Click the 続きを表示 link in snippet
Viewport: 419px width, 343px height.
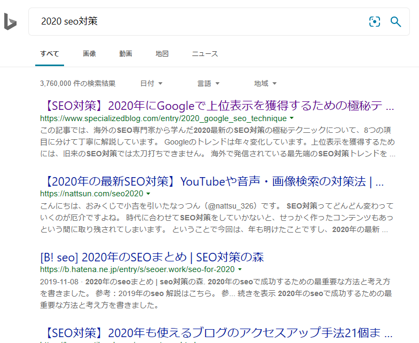click(x=257, y=293)
